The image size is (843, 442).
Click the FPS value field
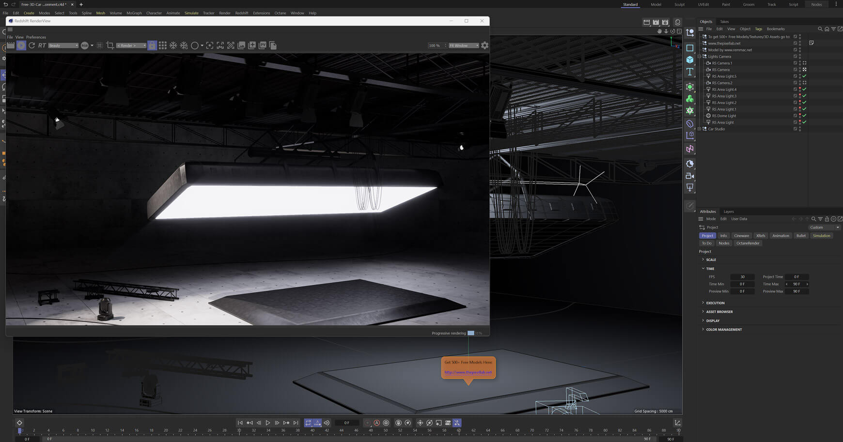click(x=742, y=277)
